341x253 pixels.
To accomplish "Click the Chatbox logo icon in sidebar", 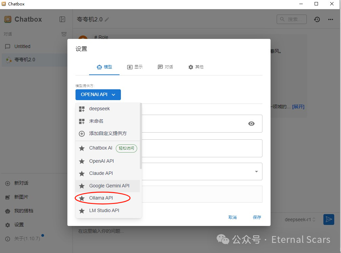I will pyautogui.click(x=8, y=19).
